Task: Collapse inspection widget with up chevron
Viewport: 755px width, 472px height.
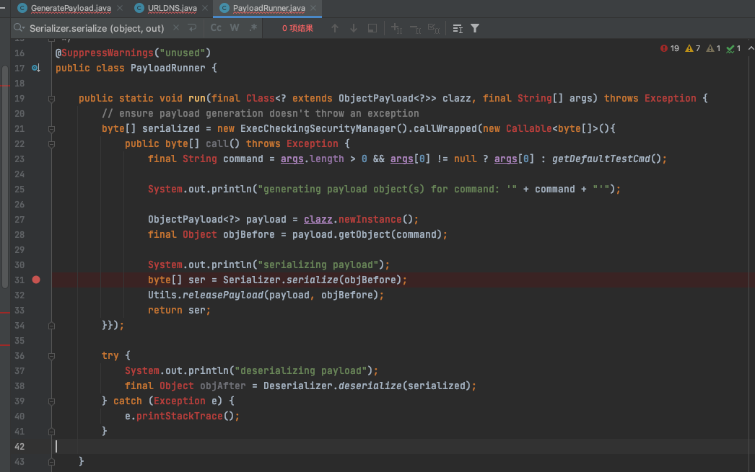Action: (x=751, y=48)
